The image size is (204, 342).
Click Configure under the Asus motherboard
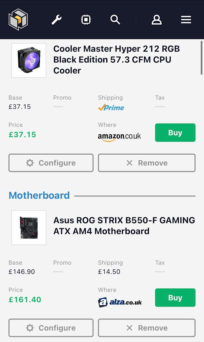pyautogui.click(x=51, y=328)
